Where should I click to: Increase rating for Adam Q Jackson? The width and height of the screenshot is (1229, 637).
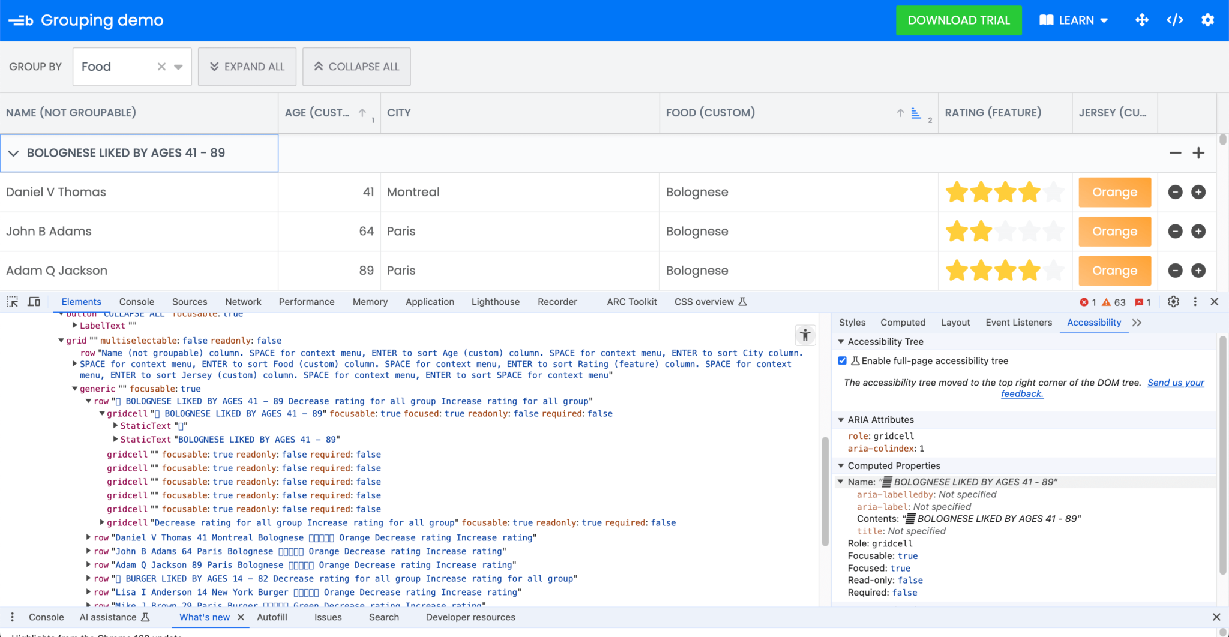(1198, 271)
